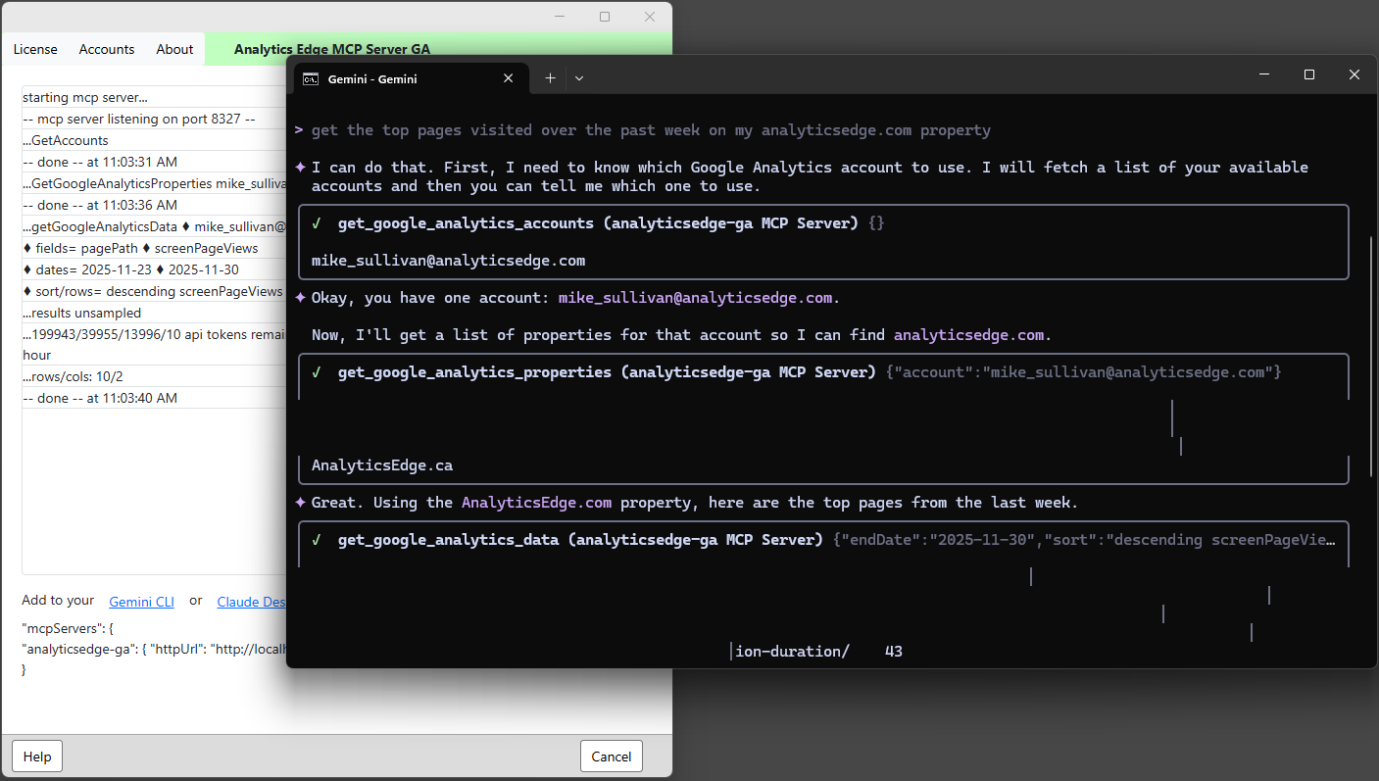Open the About menu
1379x781 pixels.
coord(174,49)
